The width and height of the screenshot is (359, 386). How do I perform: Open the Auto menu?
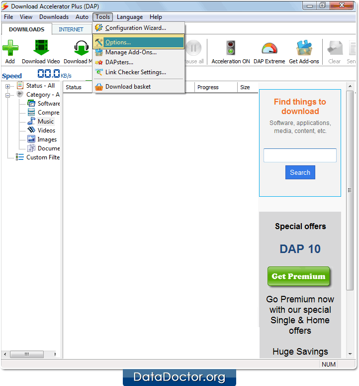point(82,17)
